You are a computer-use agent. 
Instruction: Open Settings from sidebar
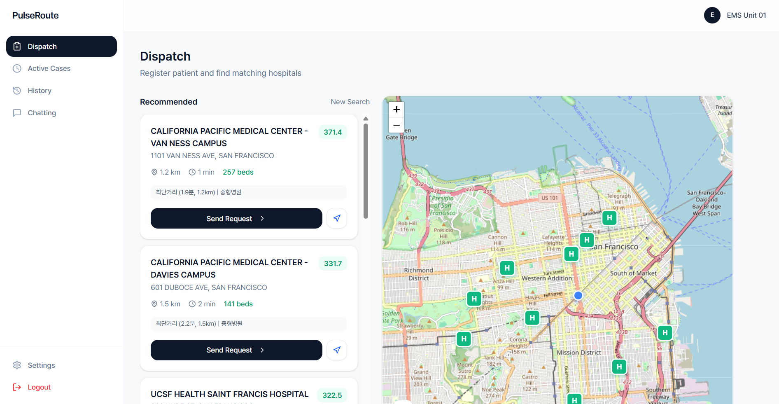click(x=61, y=365)
